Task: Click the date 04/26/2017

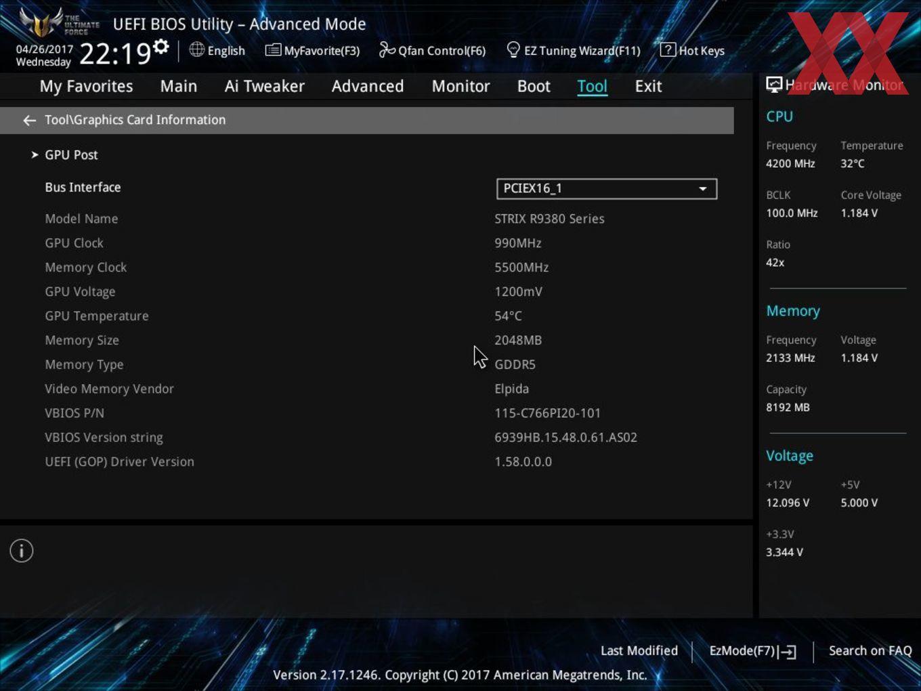Action: point(45,49)
